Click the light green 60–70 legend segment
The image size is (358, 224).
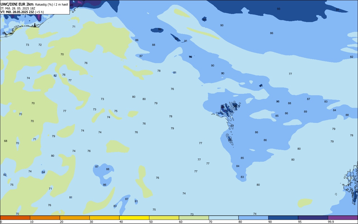(x=194, y=218)
